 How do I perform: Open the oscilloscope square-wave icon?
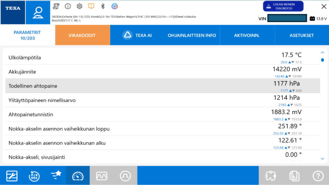(126, 176)
